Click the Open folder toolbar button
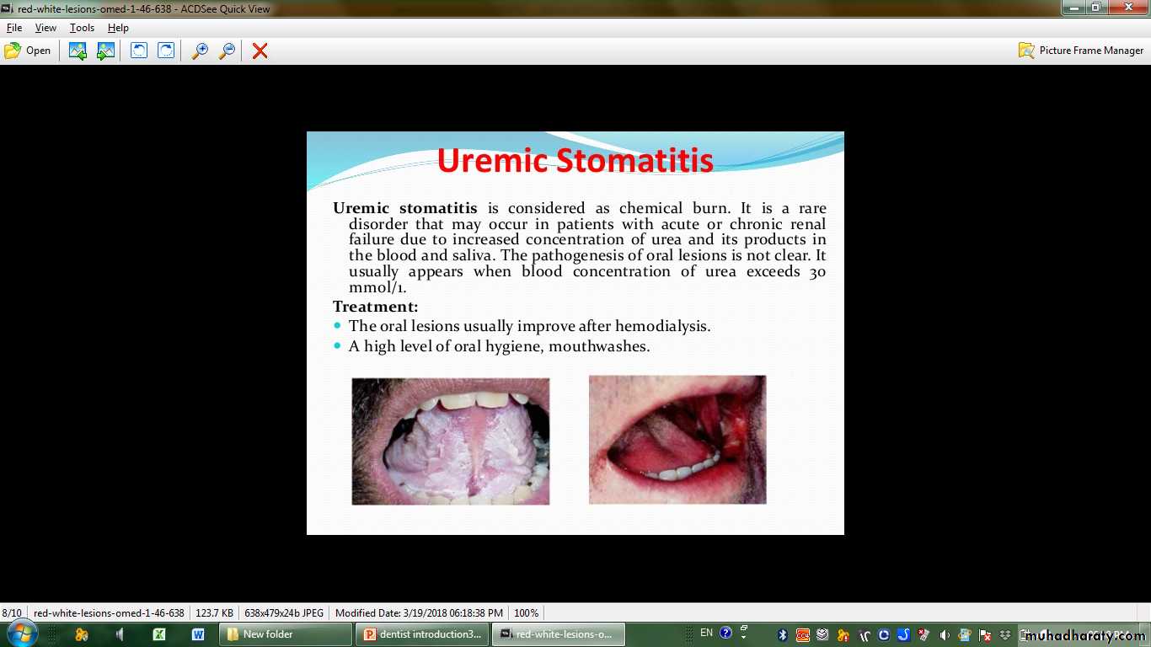Viewport: 1151px width, 647px height. pyautogui.click(x=28, y=51)
